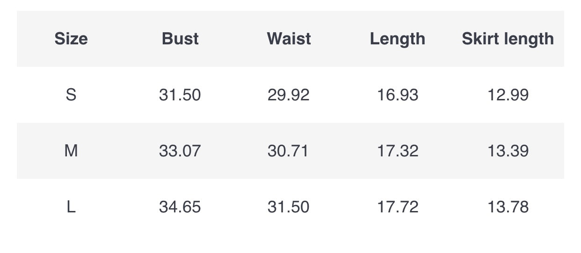Click bust value 31.50 for size S
581x253 pixels.
(180, 95)
